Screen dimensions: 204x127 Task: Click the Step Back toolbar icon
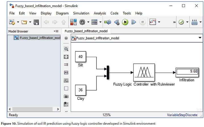[117, 22]
